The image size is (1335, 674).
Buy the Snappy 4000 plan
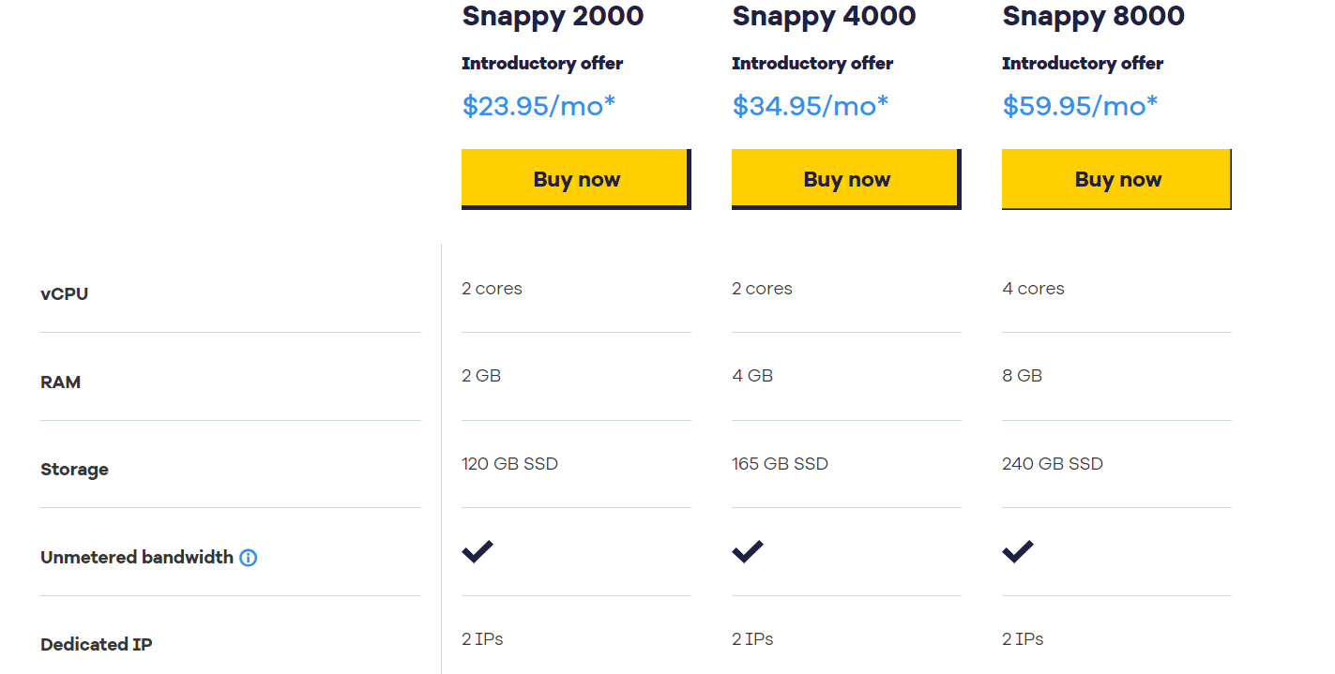tap(846, 179)
